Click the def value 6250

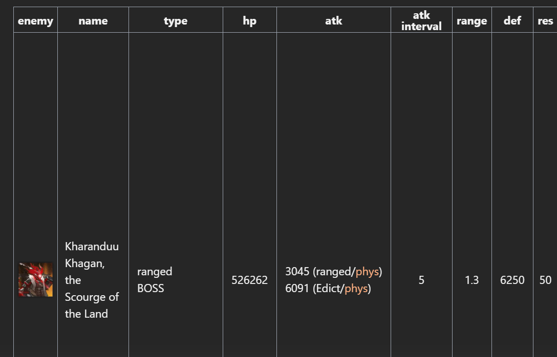tap(512, 280)
